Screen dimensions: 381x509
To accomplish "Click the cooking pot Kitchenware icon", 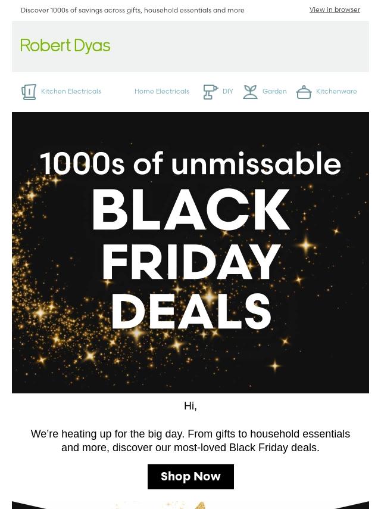I will (304, 92).
